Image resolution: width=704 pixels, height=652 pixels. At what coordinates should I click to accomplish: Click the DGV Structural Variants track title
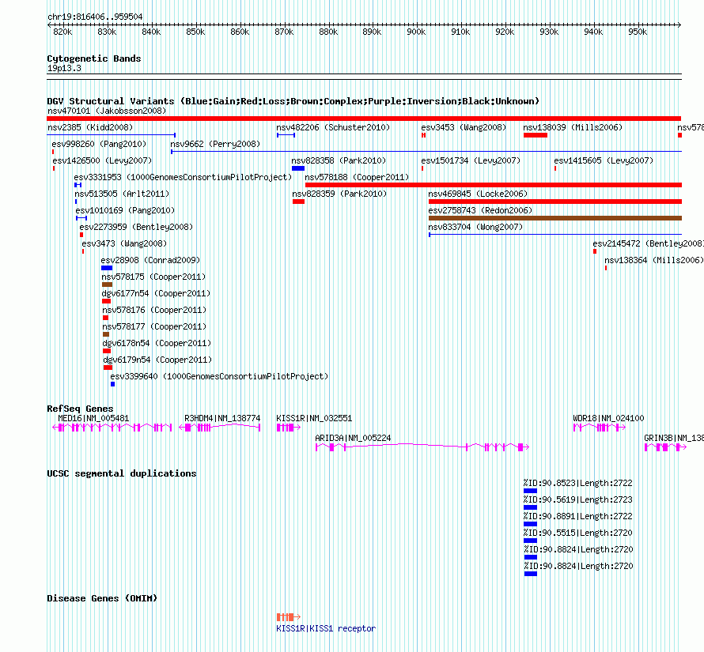(x=293, y=101)
